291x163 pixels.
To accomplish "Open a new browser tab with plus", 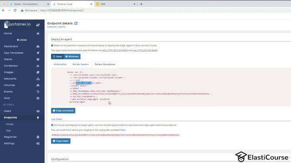I will pyautogui.click(x=141, y=4).
